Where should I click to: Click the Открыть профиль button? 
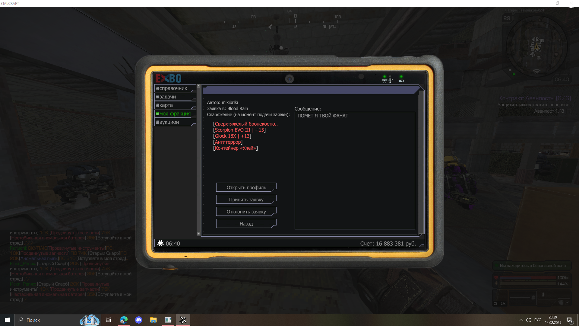[246, 187]
